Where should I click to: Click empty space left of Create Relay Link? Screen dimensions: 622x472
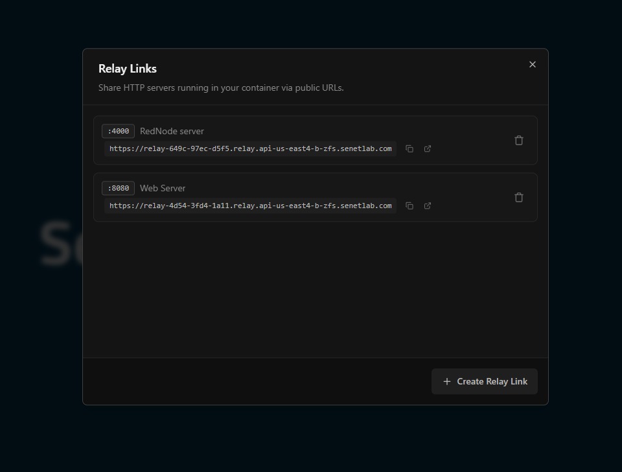coord(259,381)
